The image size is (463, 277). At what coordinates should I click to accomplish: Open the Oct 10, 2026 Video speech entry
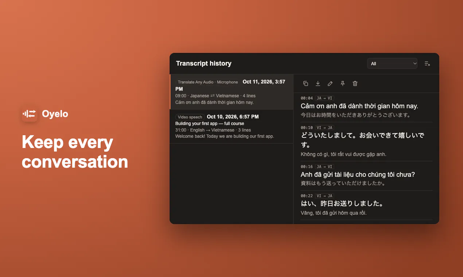click(231, 126)
